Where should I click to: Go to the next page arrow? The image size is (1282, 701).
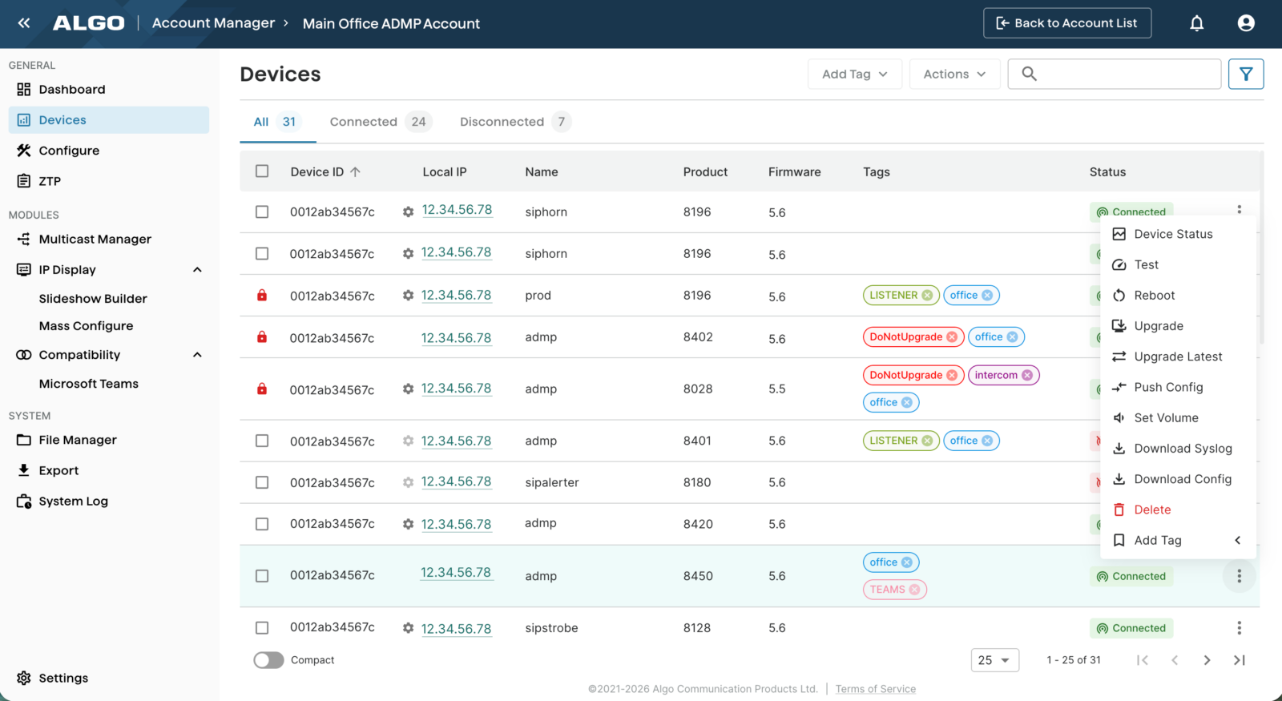[x=1207, y=660]
